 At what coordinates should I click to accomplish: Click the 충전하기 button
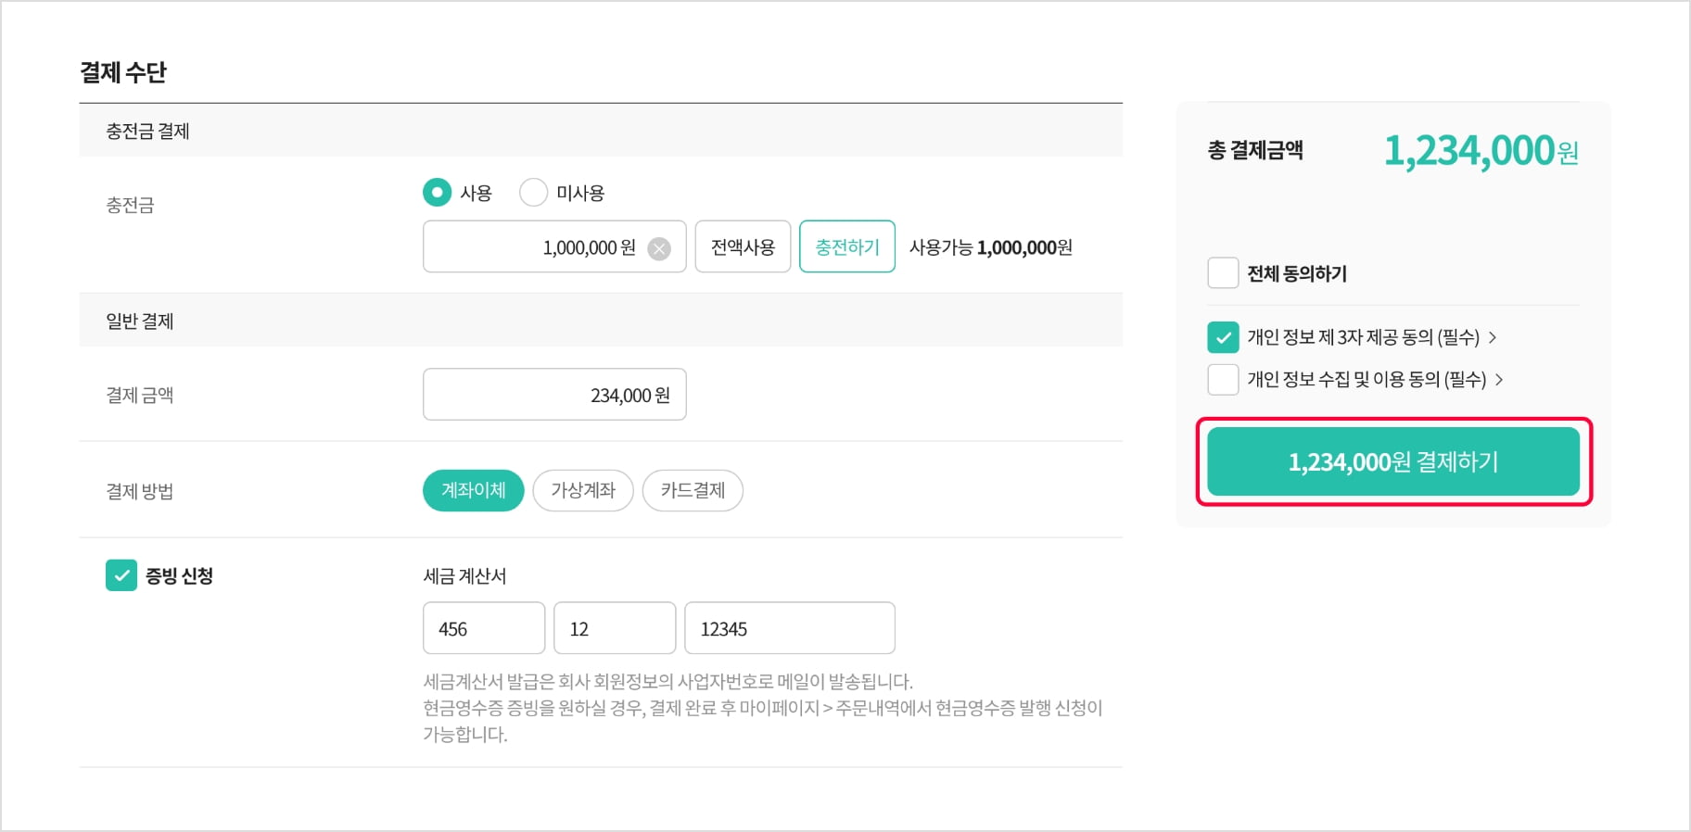tap(847, 246)
